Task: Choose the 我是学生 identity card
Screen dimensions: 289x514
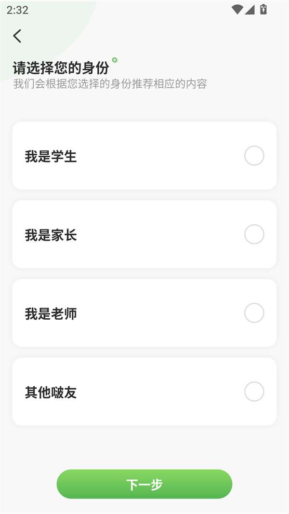Action: click(x=144, y=156)
